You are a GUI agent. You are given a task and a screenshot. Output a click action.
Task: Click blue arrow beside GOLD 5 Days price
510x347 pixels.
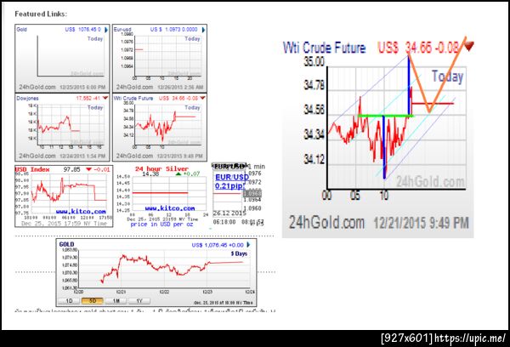[x=248, y=244]
